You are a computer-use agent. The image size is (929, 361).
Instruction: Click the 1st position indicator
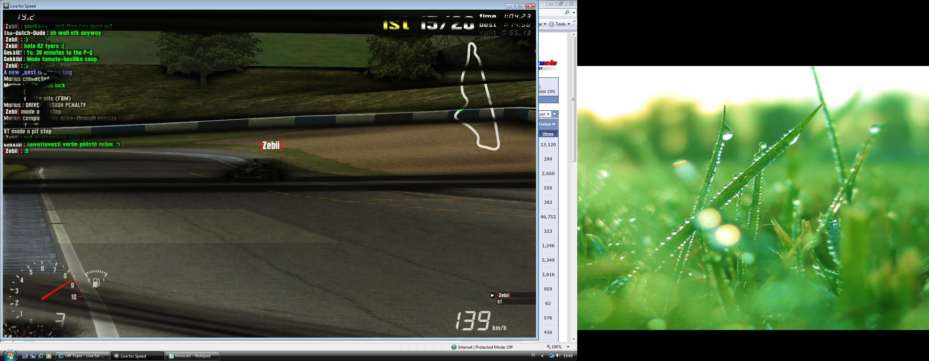[396, 23]
